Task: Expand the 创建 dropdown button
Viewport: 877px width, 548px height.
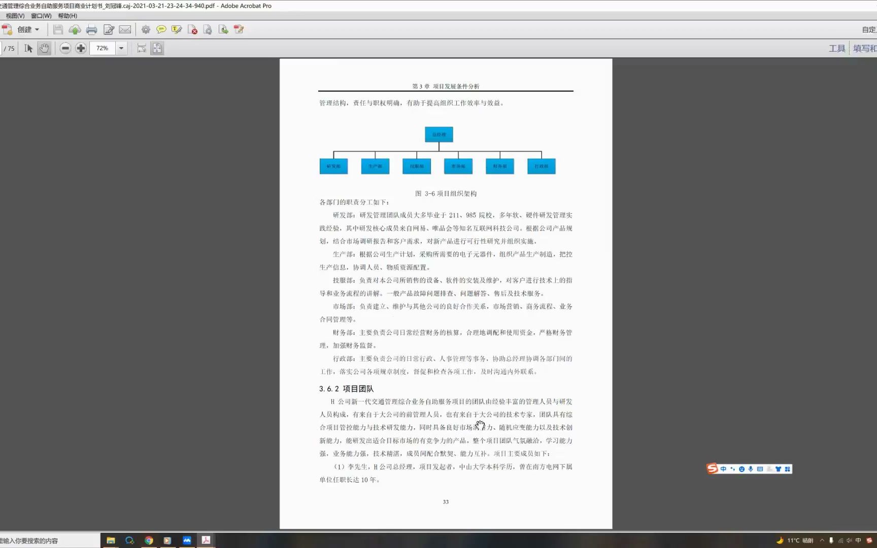Action: [28, 29]
